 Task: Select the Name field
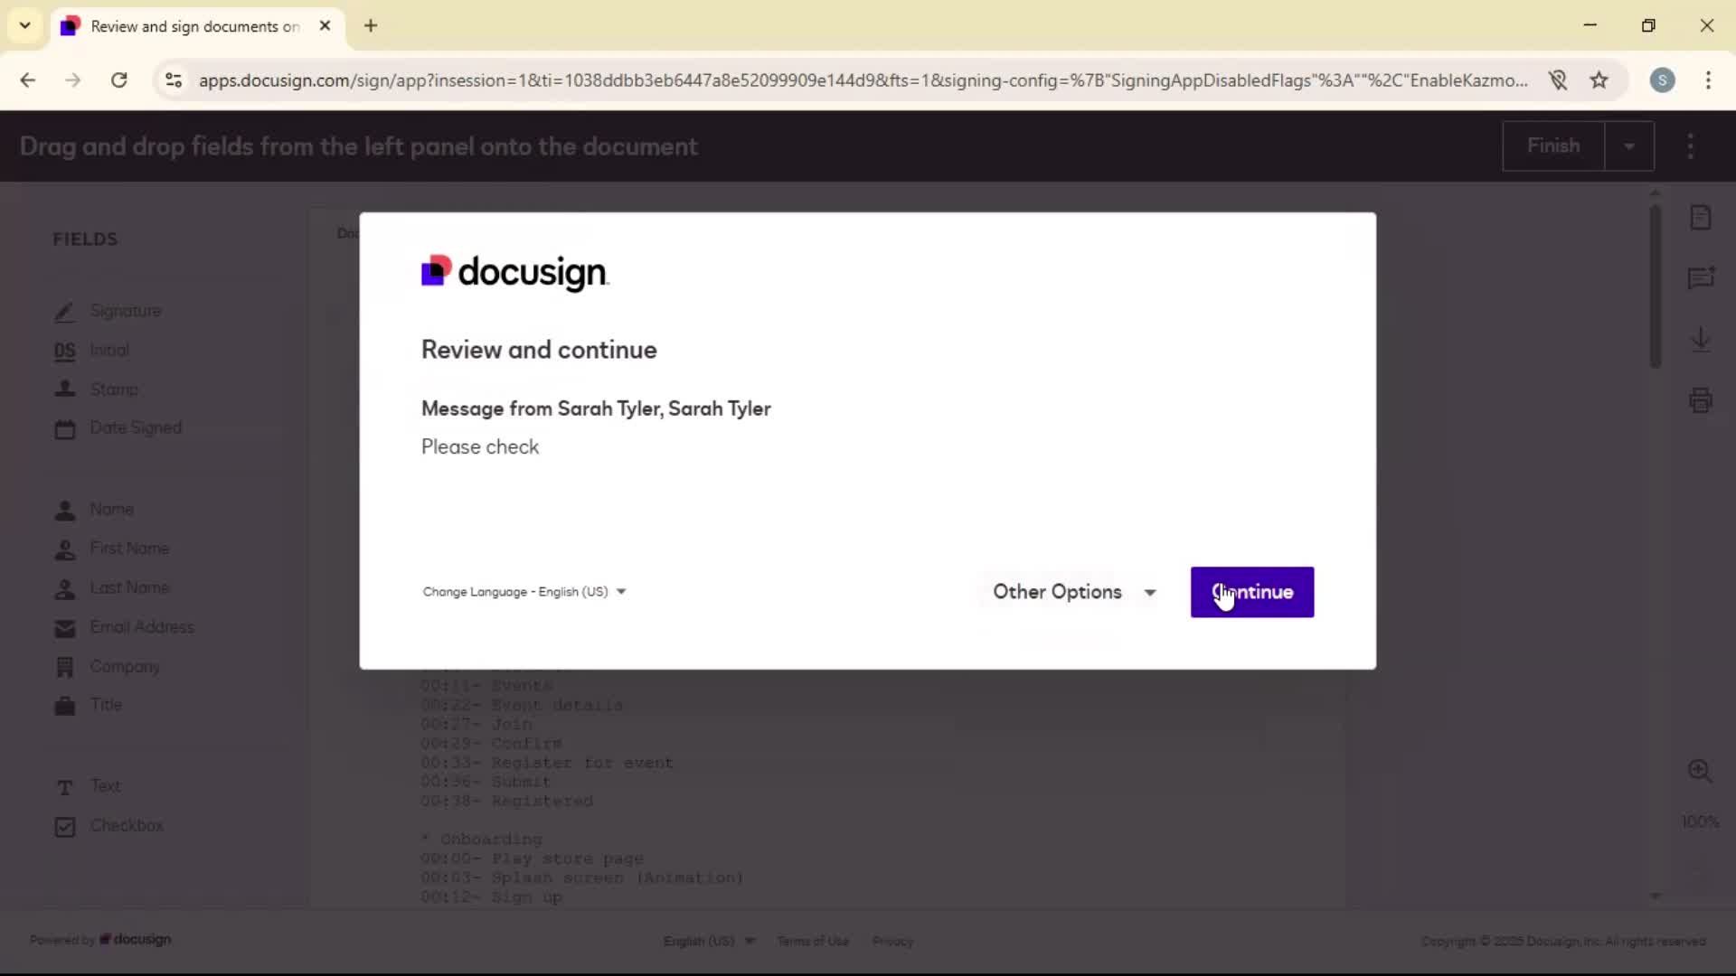point(94,510)
